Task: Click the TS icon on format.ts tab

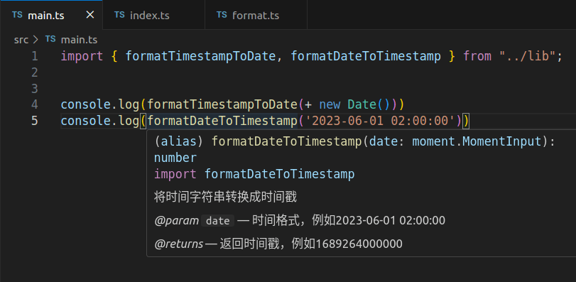Action: (x=222, y=15)
